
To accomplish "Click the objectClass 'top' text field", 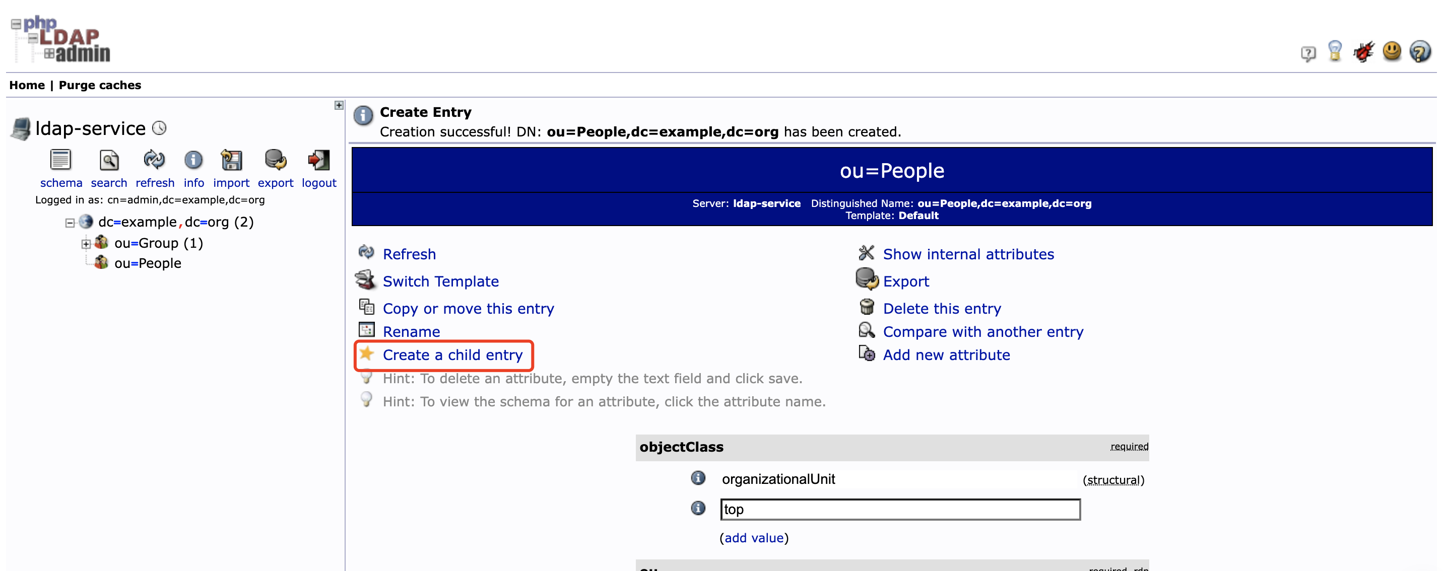I will click(x=900, y=510).
